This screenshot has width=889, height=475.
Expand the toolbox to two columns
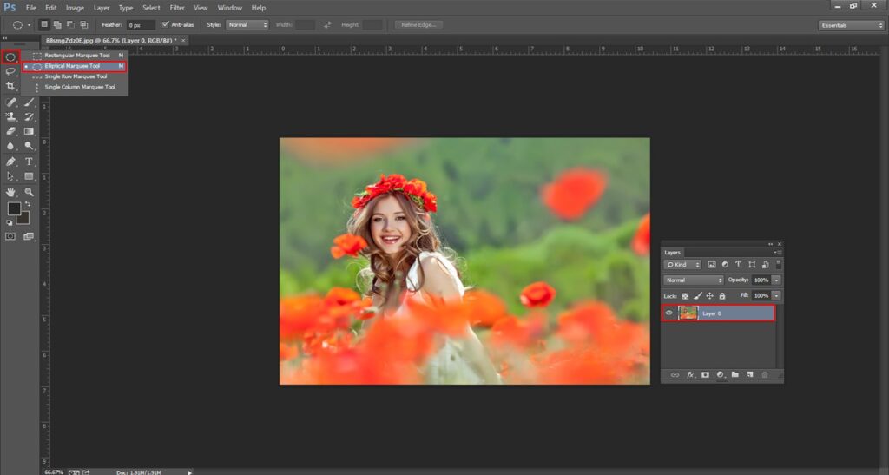5,38
